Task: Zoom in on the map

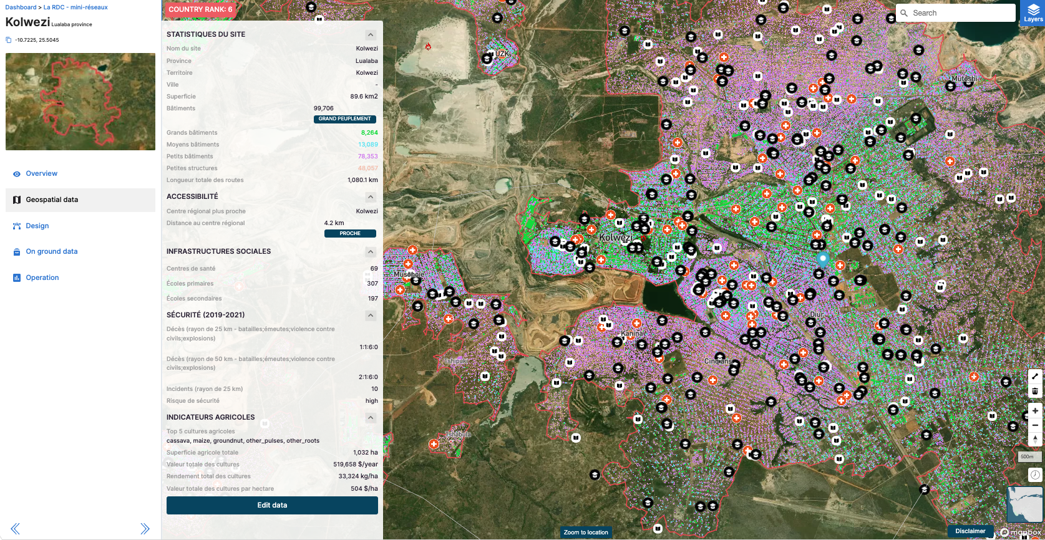Action: [1035, 411]
